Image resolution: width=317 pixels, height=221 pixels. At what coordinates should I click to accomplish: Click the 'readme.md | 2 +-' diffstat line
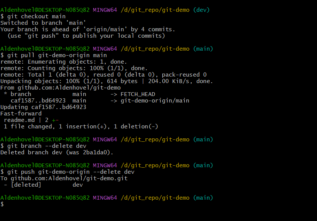pyautogui.click(x=31, y=120)
